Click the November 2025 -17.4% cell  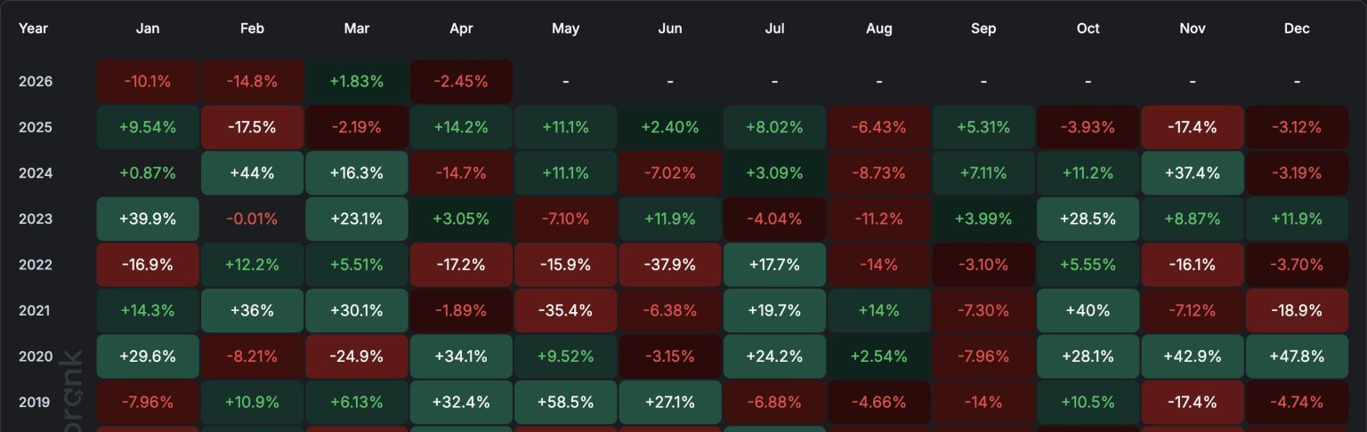[1192, 127]
